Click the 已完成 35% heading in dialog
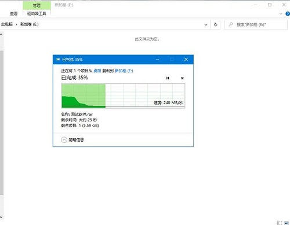Screen dimensions: 290x225 [74, 78]
